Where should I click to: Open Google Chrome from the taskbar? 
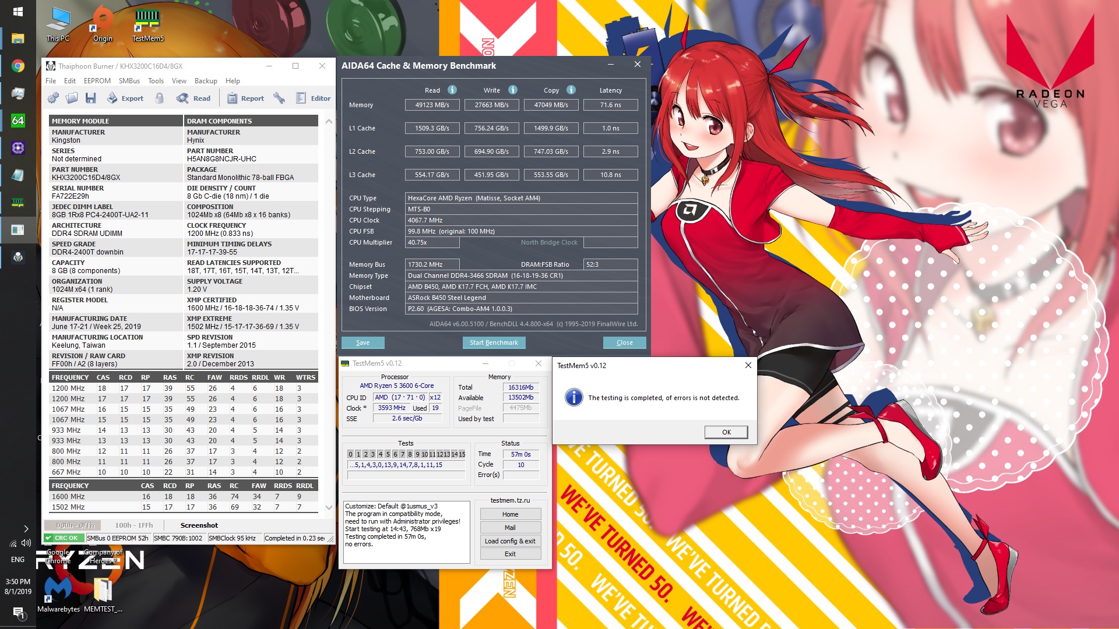[x=17, y=66]
